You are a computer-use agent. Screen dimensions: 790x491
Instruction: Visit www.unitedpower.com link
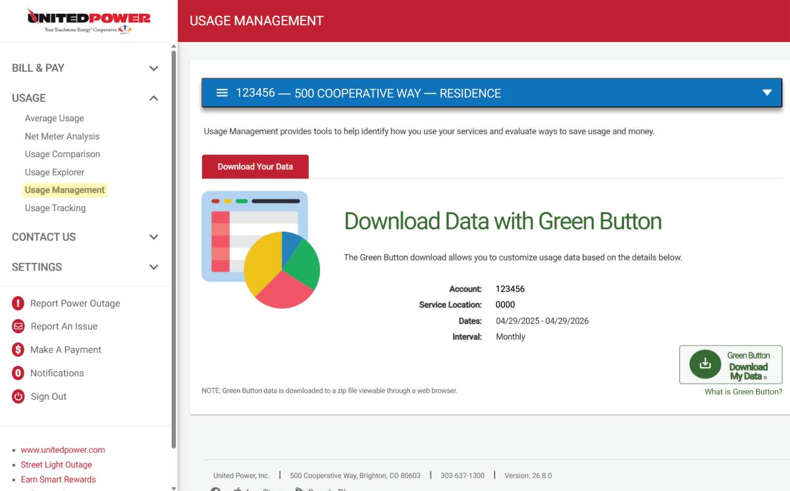tap(63, 450)
